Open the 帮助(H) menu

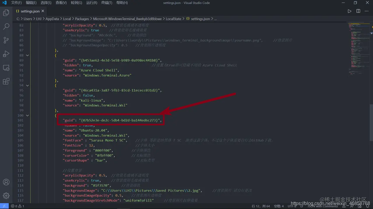point(122,3)
